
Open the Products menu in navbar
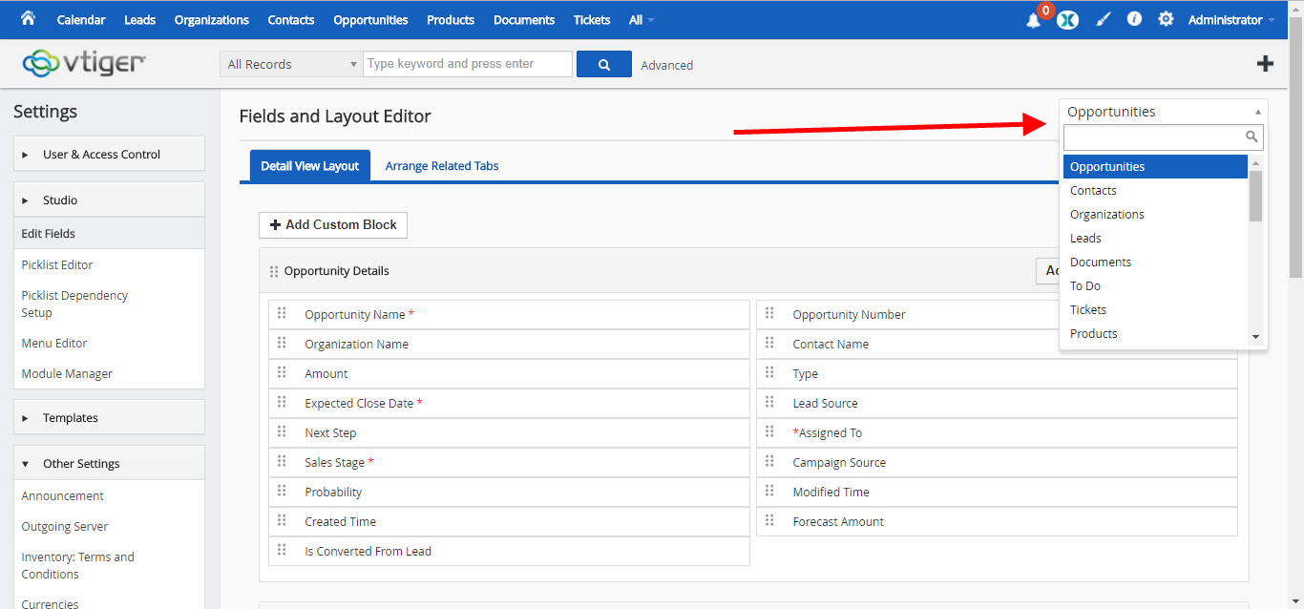point(451,19)
